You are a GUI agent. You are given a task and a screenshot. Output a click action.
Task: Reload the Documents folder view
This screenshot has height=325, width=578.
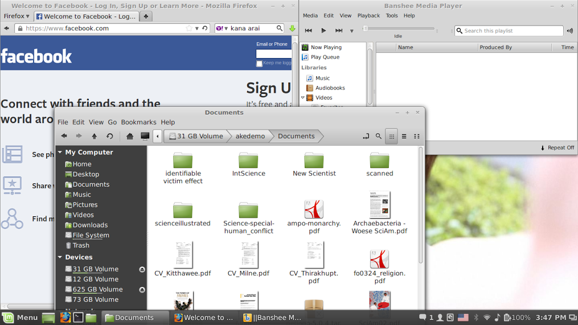point(109,136)
